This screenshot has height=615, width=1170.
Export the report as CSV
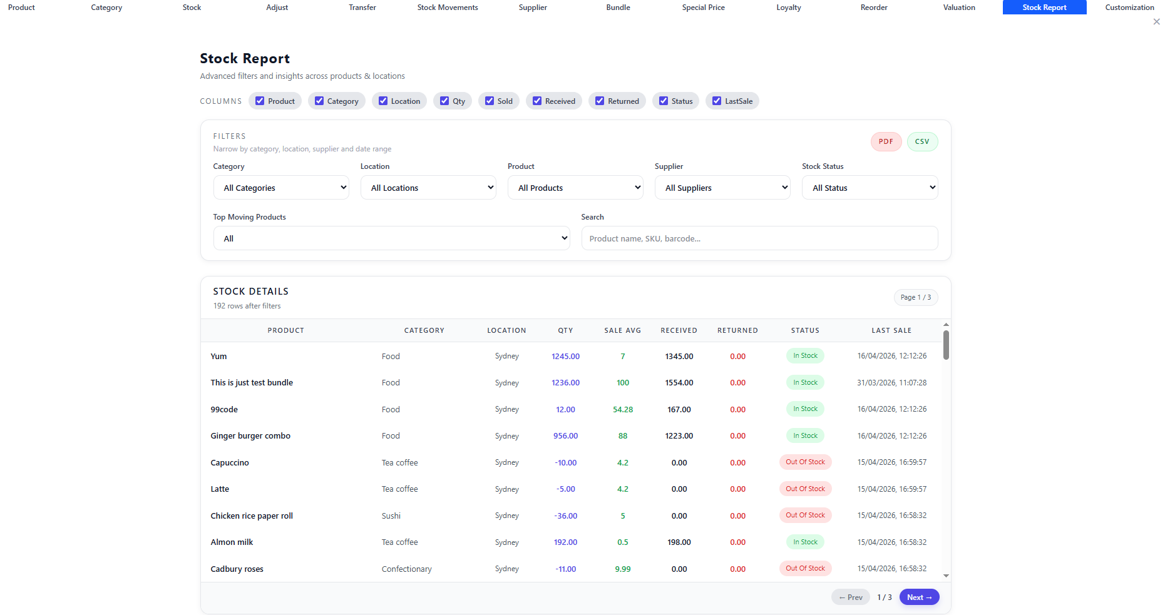922,141
